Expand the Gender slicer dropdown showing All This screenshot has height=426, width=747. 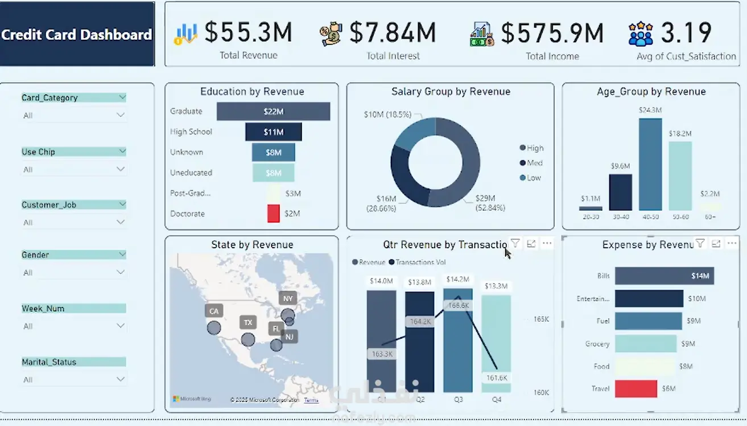point(73,272)
